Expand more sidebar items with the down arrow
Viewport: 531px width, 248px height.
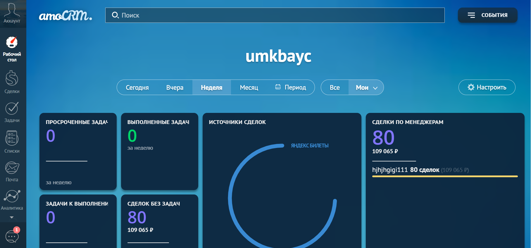point(12,217)
